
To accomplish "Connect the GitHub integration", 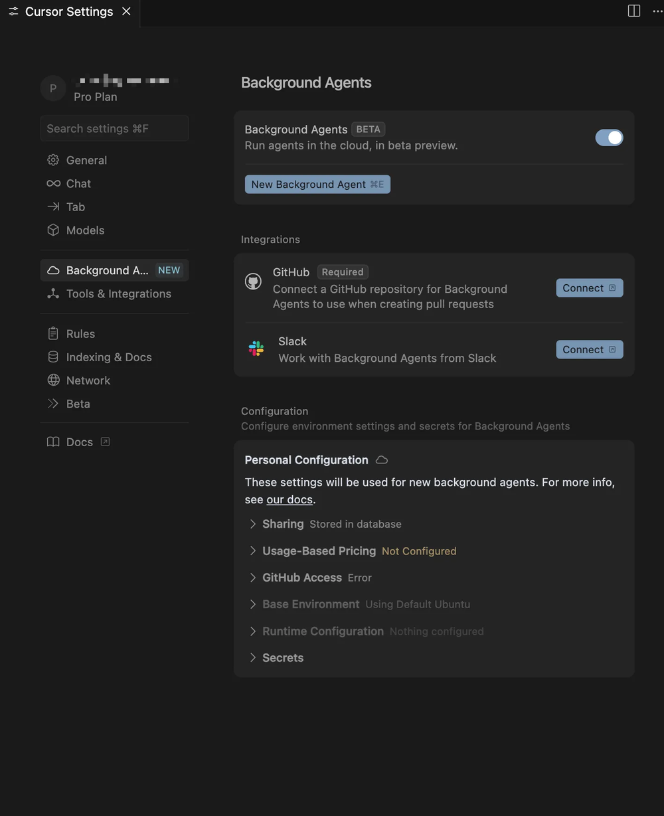I will click(589, 287).
